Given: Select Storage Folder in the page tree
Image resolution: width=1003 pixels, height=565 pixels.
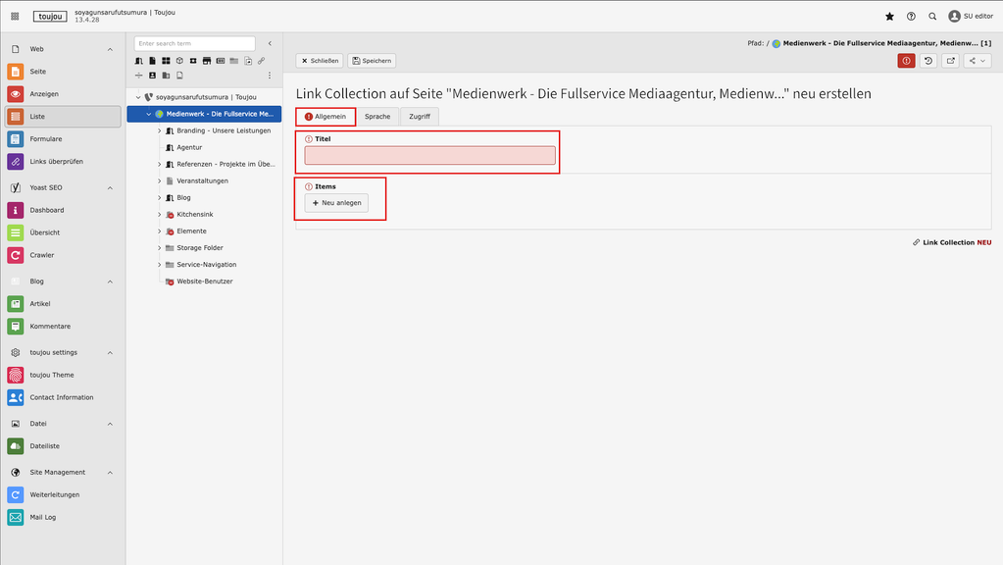Looking at the screenshot, I should 199,248.
